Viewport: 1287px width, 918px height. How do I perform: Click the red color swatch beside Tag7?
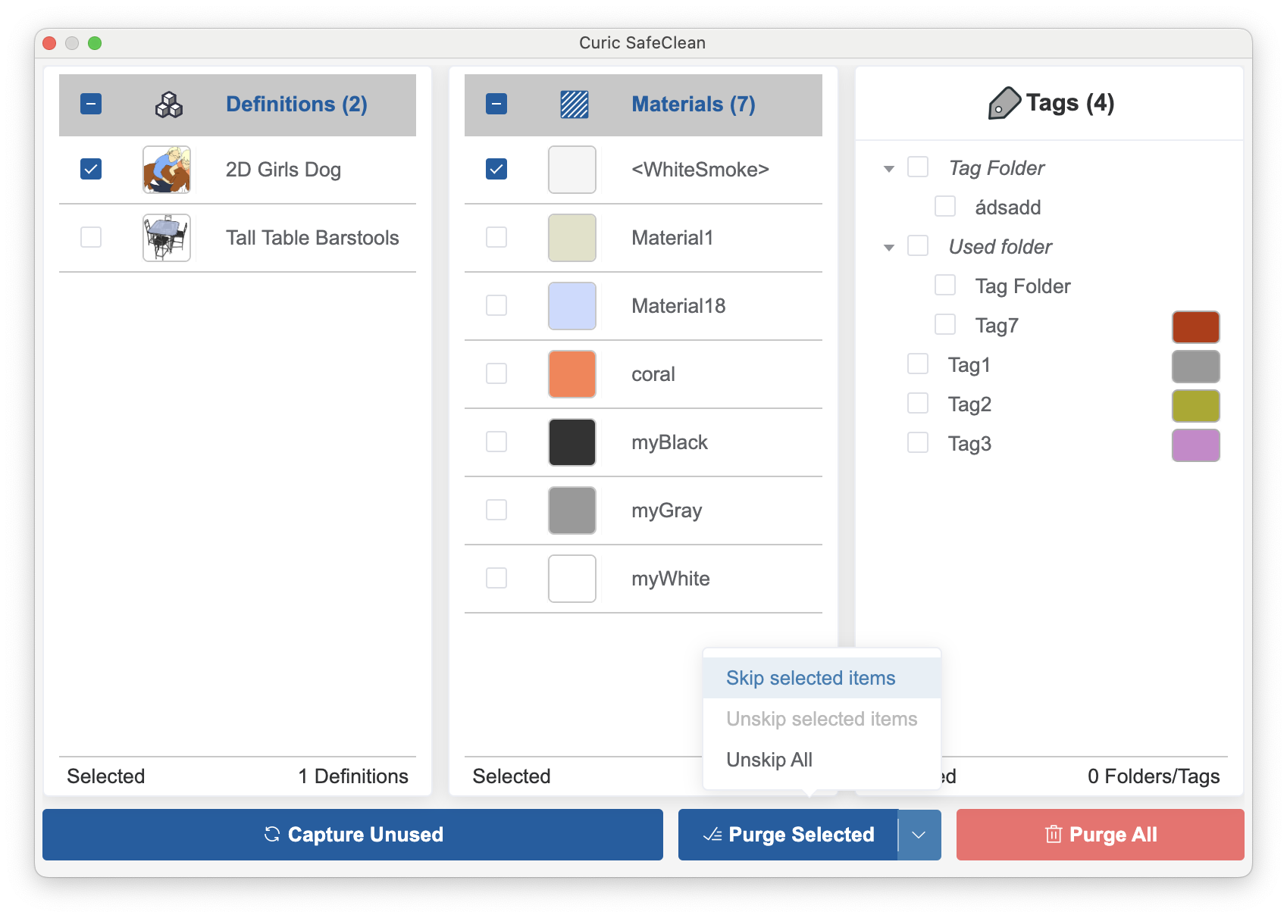1195,326
